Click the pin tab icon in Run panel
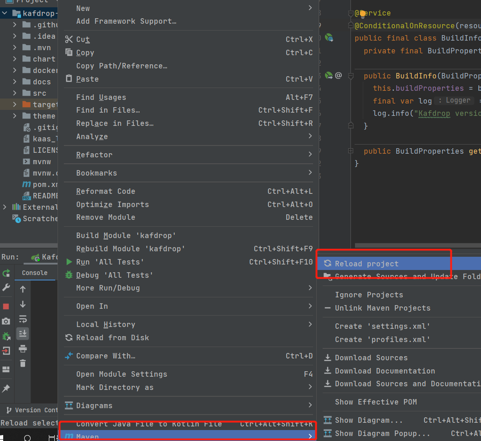The height and width of the screenshot is (441, 481). [6, 388]
